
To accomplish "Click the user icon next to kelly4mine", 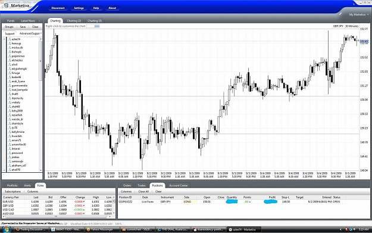I will coord(10,132).
